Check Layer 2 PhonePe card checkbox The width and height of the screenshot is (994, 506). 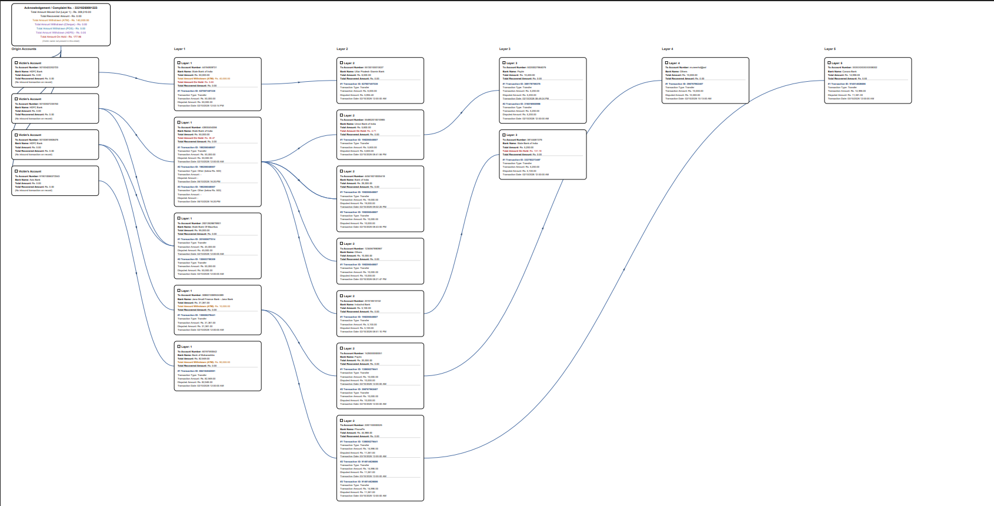tap(342, 420)
